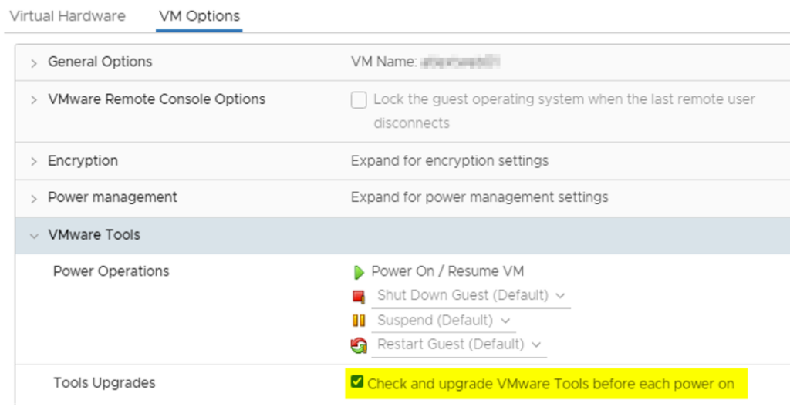Screen dimensions: 790x410
Task: Expand the Power management section
Action: 34,199
